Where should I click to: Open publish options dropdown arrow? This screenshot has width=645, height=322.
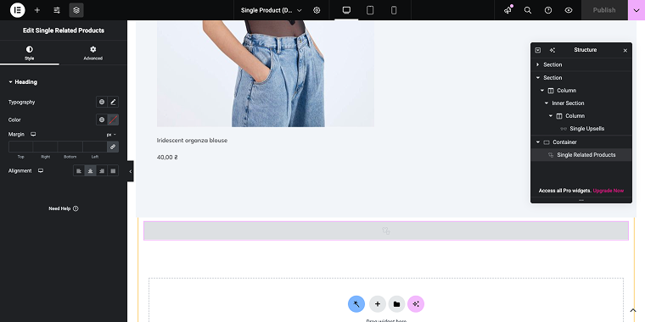click(637, 10)
